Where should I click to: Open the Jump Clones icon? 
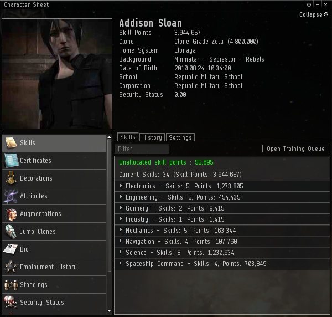[11, 232]
